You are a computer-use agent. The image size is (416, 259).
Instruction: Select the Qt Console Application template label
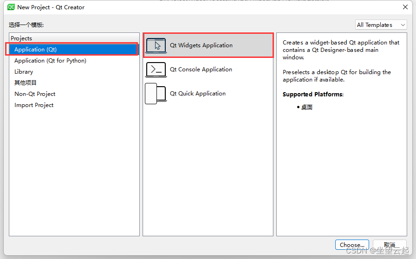(x=201, y=69)
